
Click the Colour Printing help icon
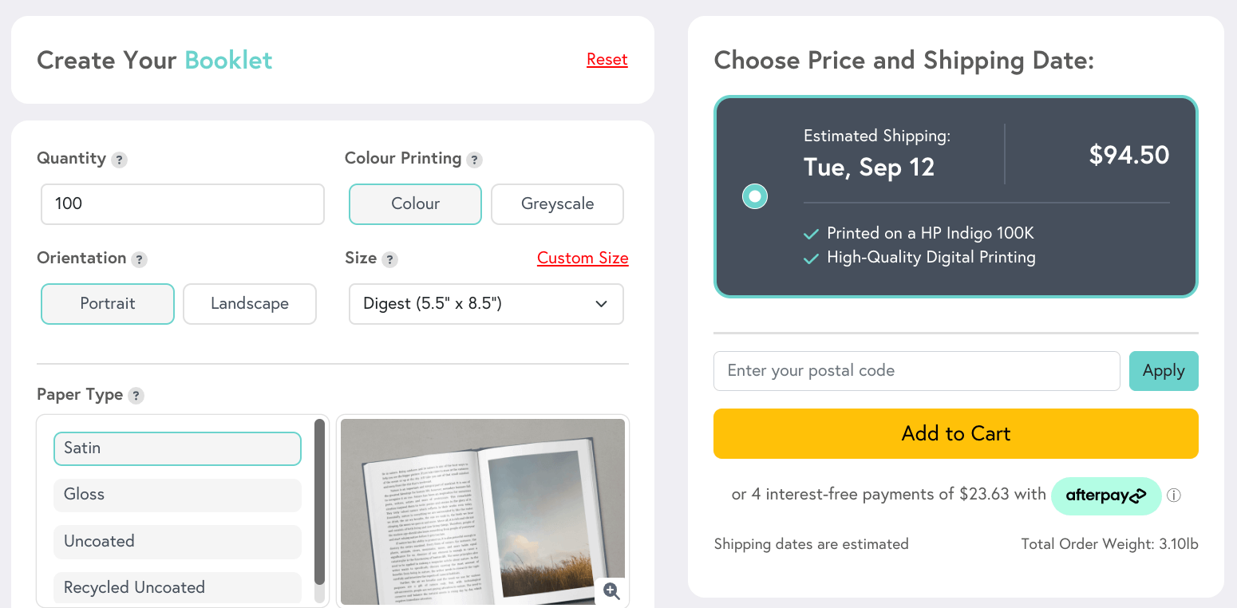click(x=474, y=160)
